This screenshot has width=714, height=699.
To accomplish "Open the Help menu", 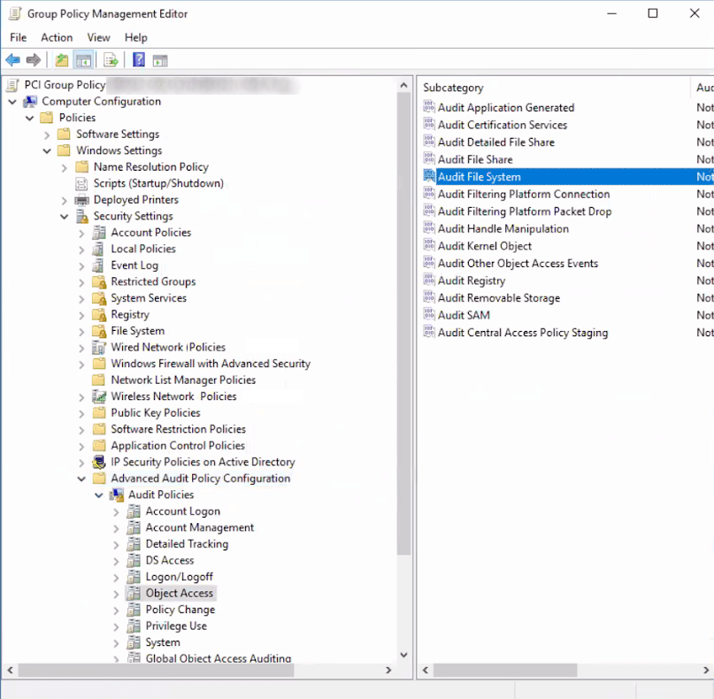I will click(x=135, y=37).
